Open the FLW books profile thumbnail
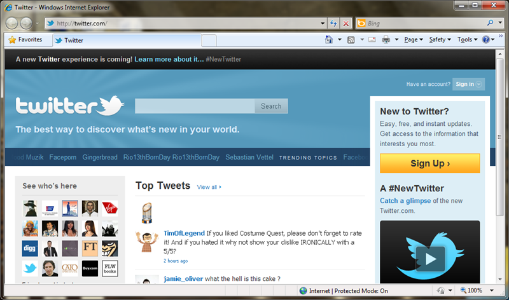The height and width of the screenshot is (300, 509). (110, 269)
